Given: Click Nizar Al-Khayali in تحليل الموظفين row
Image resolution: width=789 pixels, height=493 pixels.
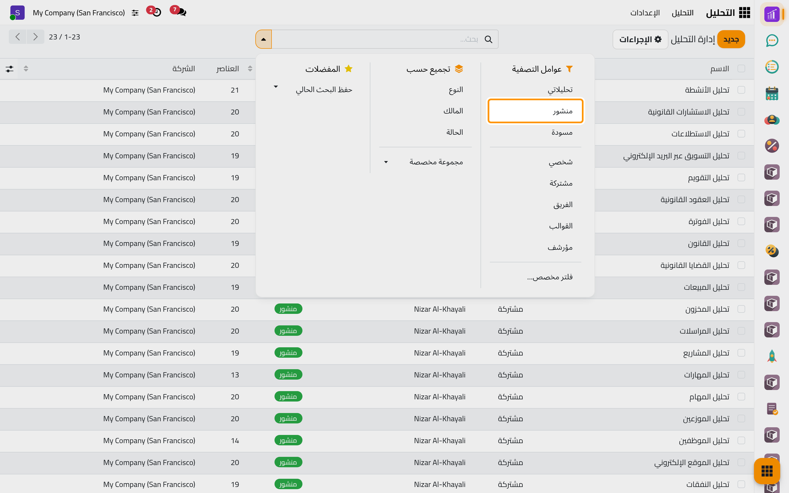Looking at the screenshot, I should pos(440,440).
